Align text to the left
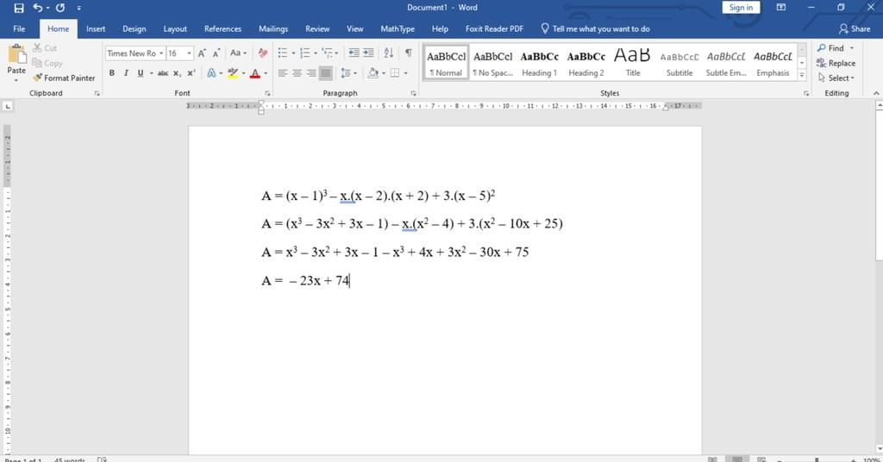The height and width of the screenshot is (462, 883). [x=283, y=73]
